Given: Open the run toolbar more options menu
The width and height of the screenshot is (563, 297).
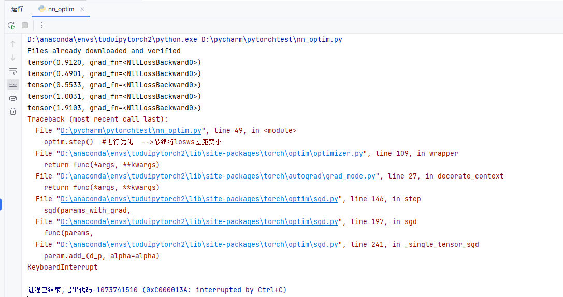Looking at the screenshot, I should tap(42, 25).
